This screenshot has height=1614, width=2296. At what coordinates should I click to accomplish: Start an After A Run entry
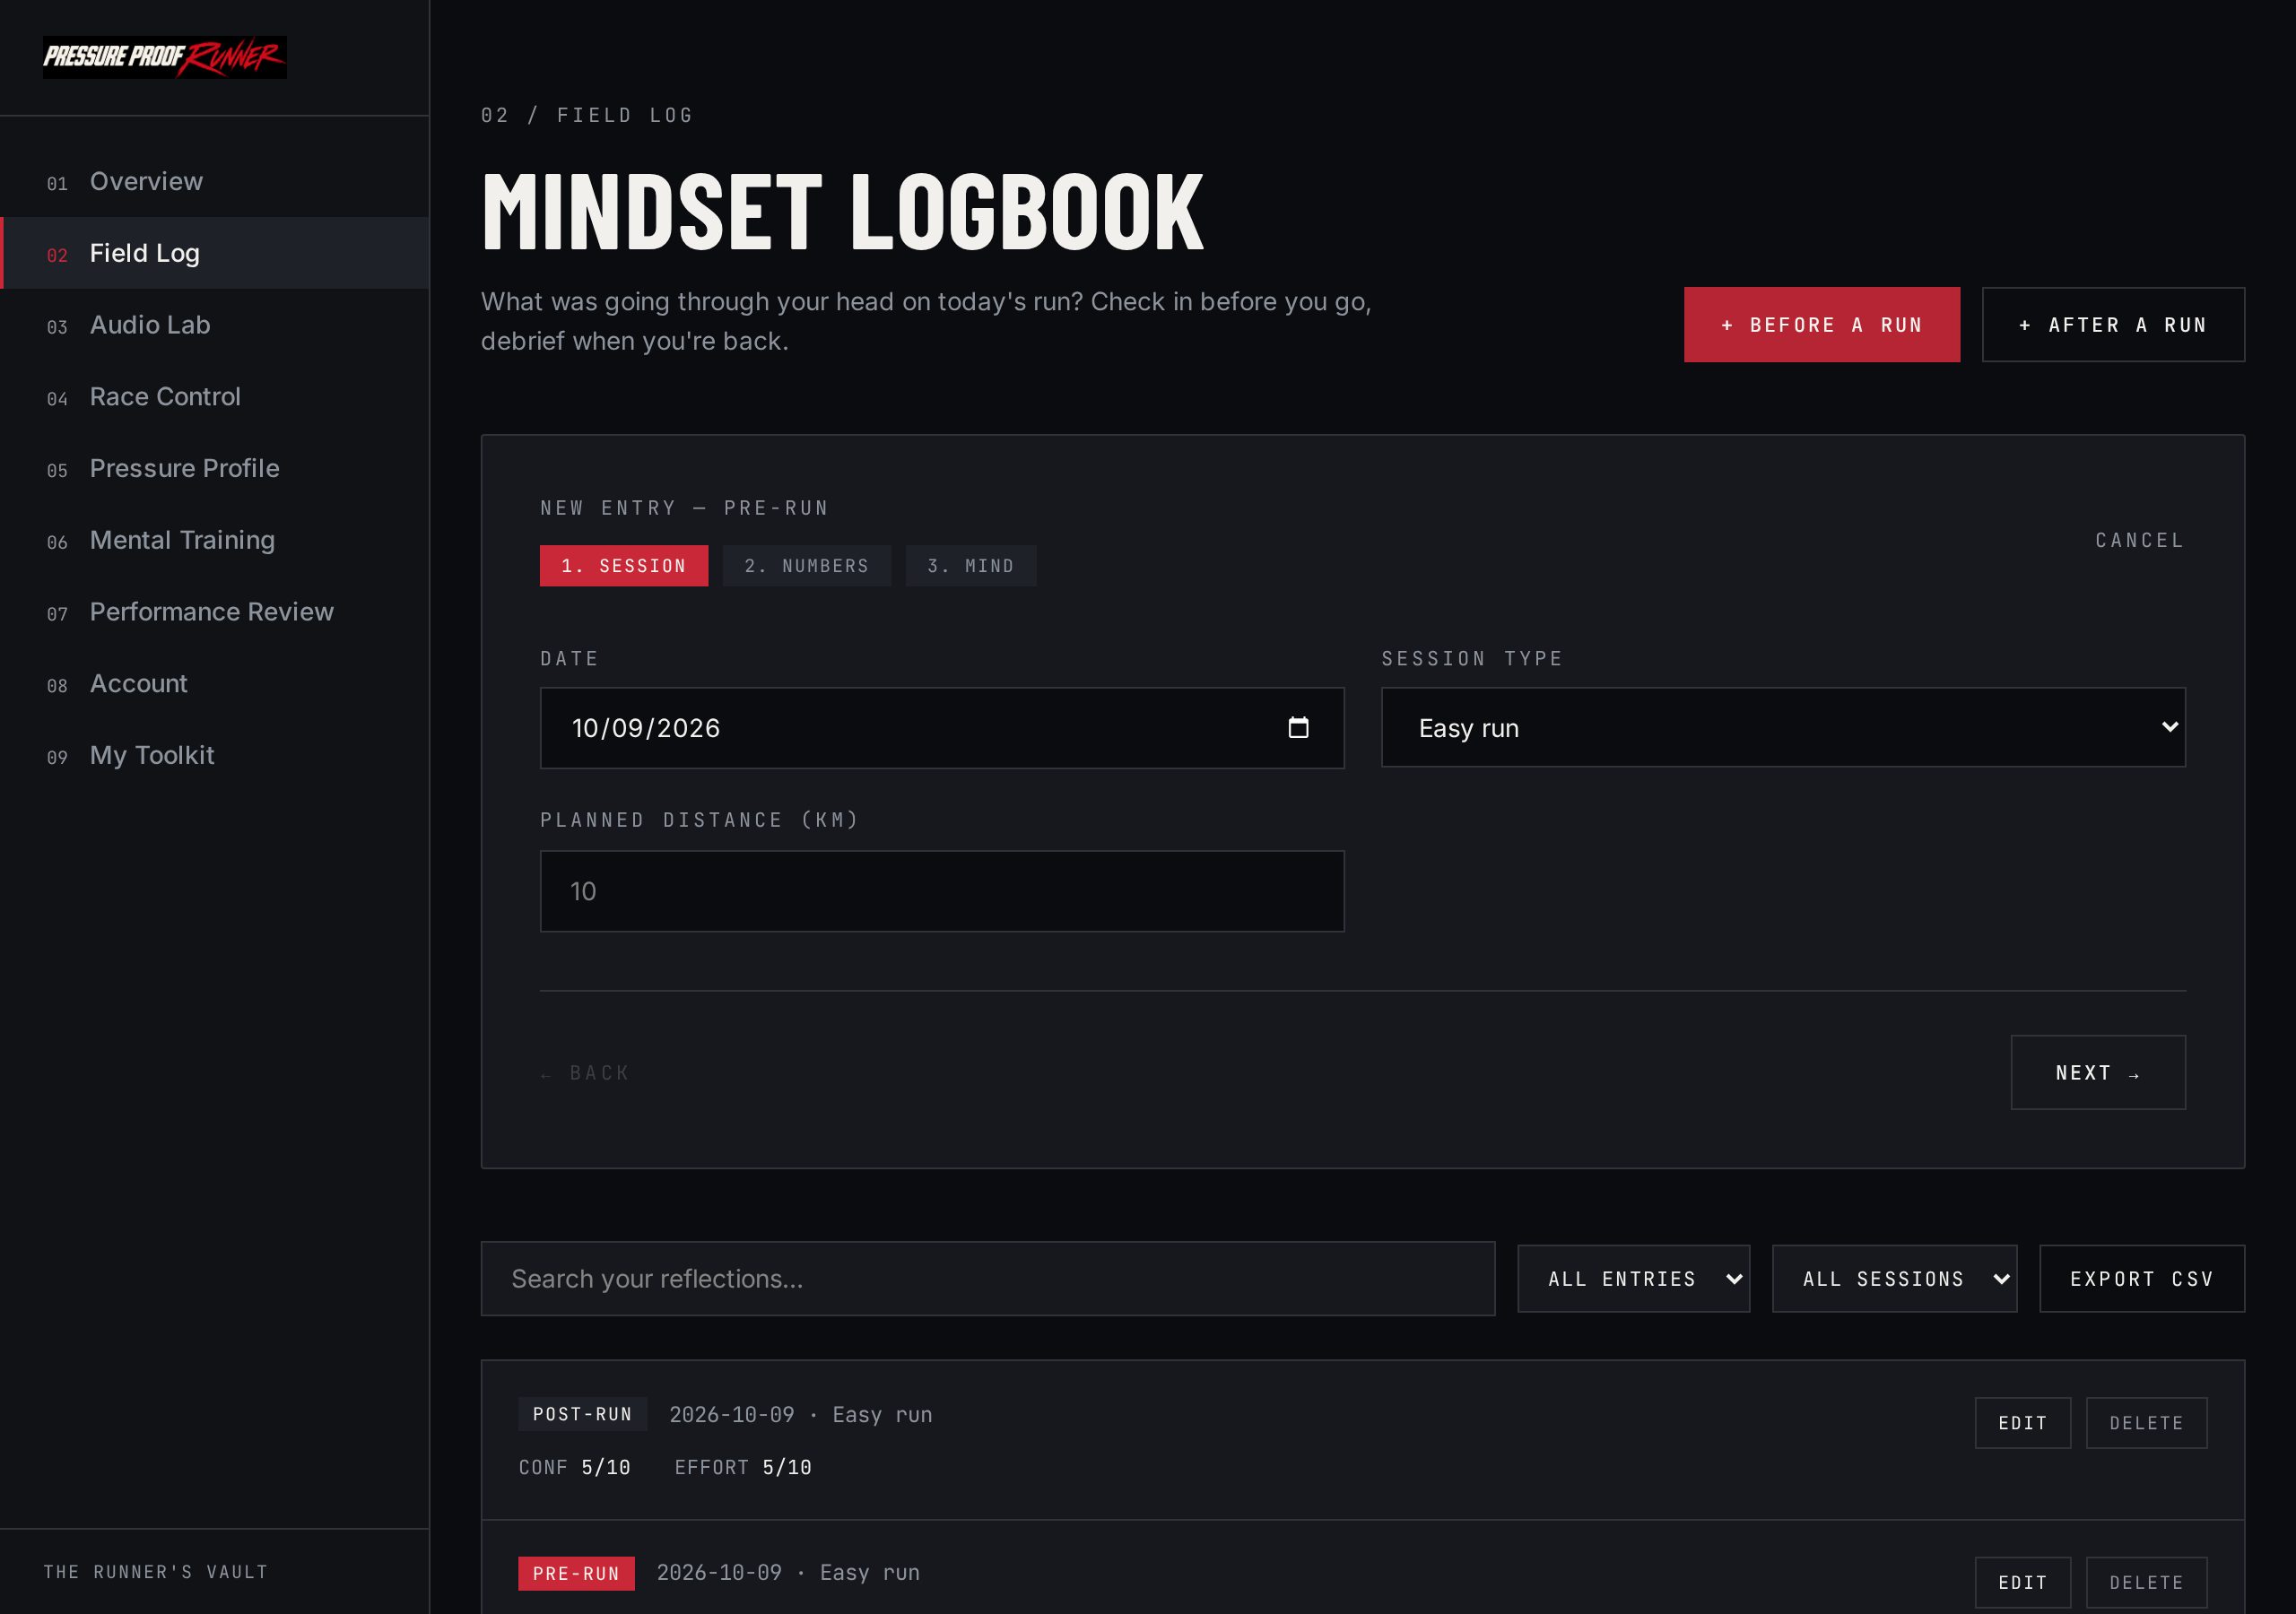[x=2113, y=325]
